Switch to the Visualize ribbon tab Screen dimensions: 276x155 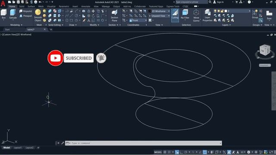click(x=51, y=6)
